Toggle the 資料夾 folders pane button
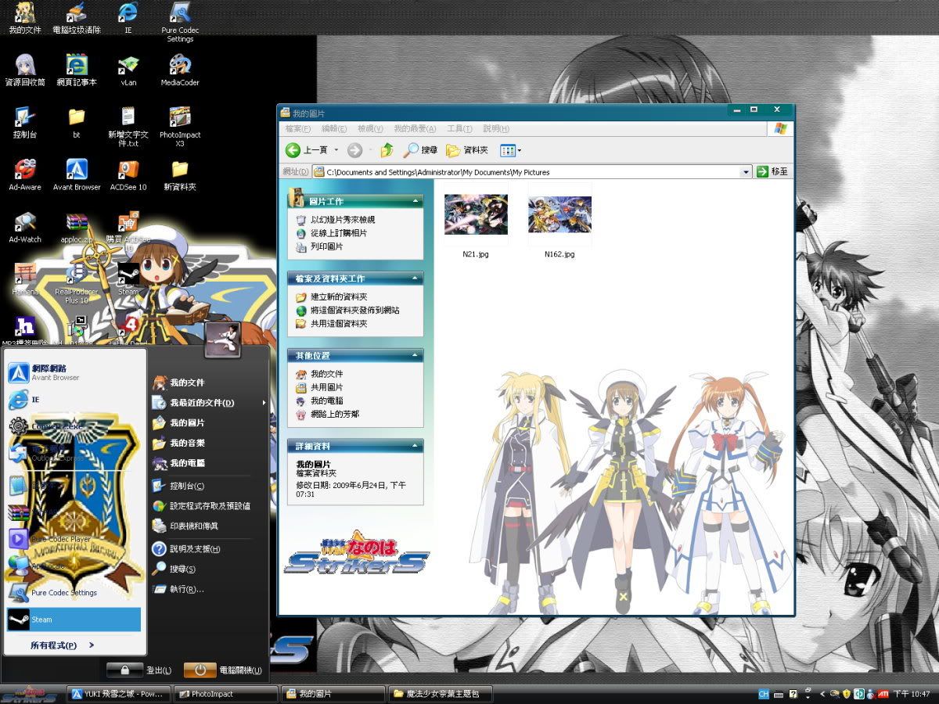 pyautogui.click(x=467, y=150)
